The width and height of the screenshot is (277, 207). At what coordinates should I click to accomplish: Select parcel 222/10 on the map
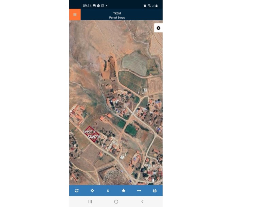click(x=94, y=137)
